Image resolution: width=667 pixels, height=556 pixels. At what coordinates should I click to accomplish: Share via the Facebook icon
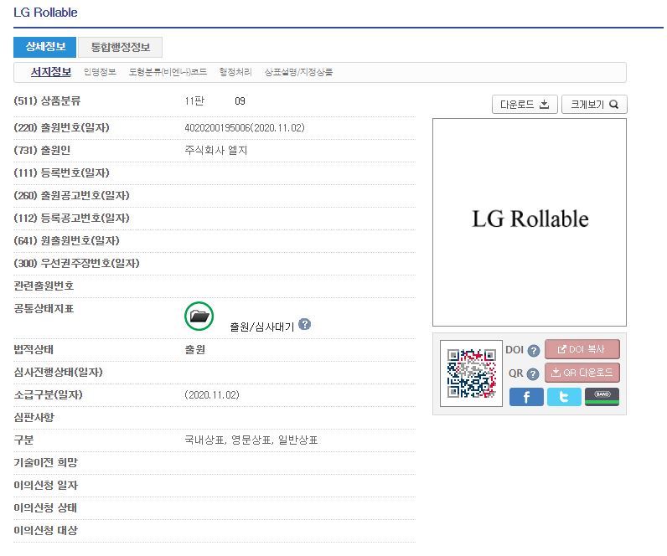526,397
